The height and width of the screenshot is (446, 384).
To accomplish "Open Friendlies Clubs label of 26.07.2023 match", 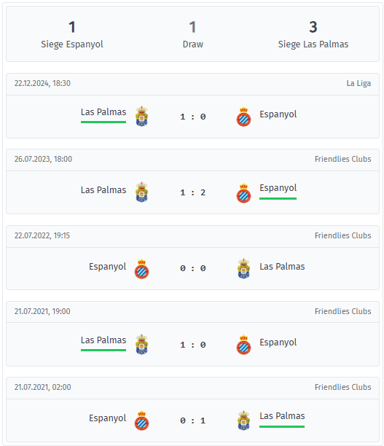I will [x=342, y=159].
